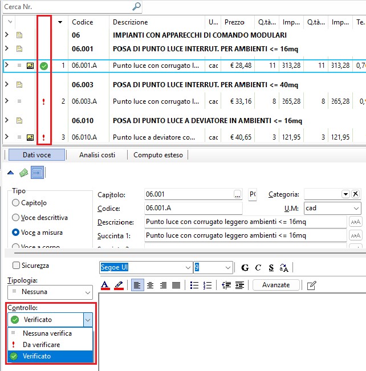Expand the 06.001.A item row
366x371 pixels.
point(7,65)
